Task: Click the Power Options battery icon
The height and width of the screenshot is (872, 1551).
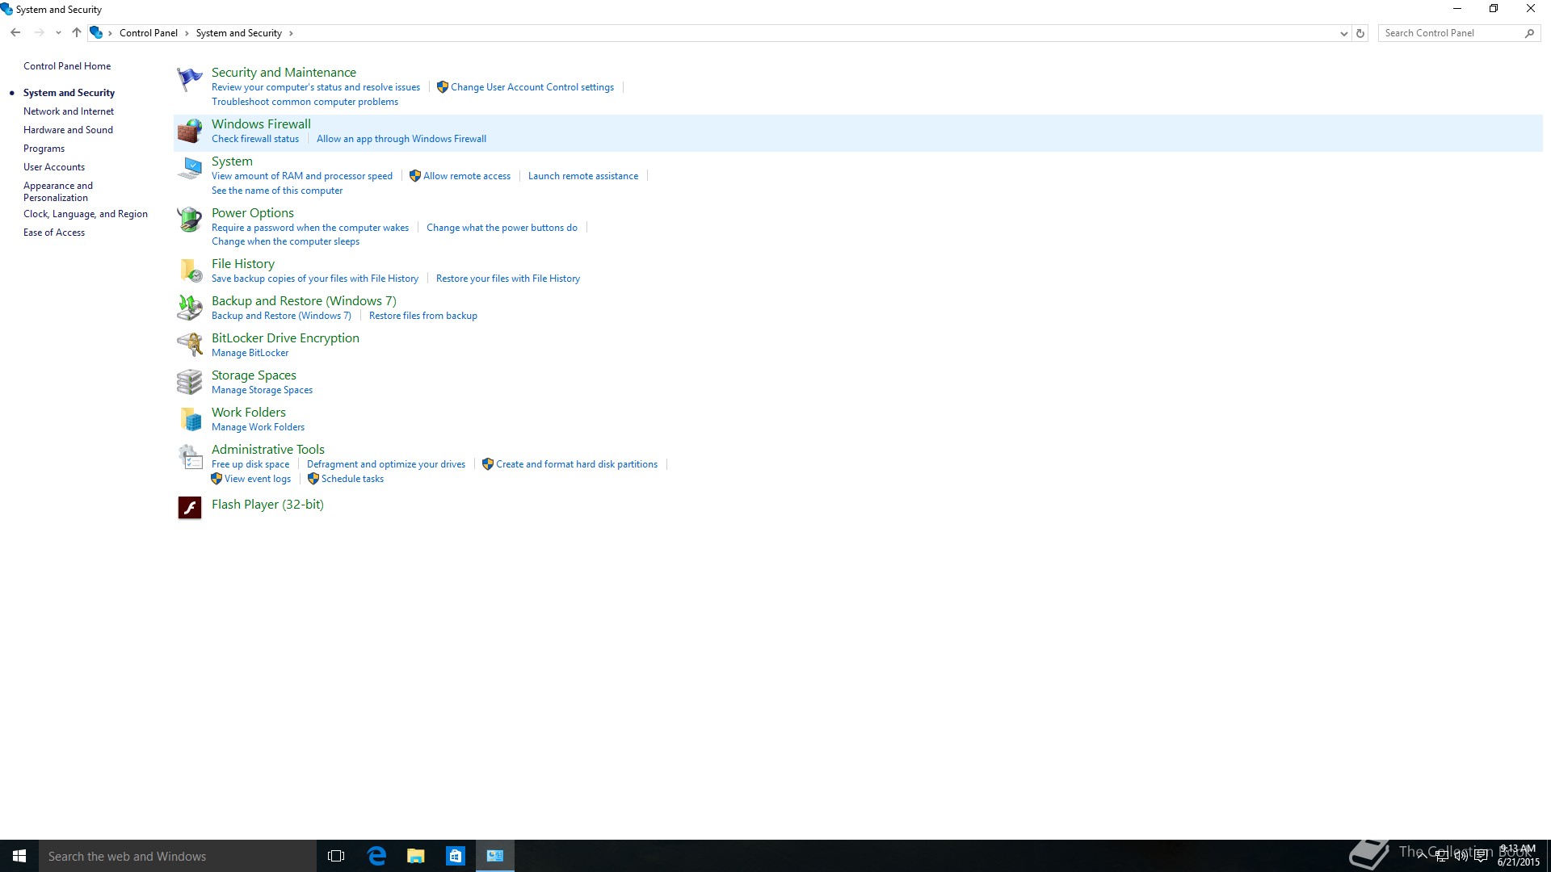Action: tap(189, 220)
